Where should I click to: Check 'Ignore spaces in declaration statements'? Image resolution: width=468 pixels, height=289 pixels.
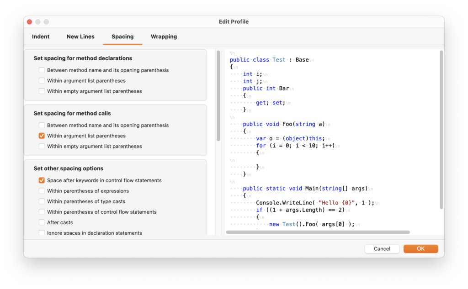[42, 233]
